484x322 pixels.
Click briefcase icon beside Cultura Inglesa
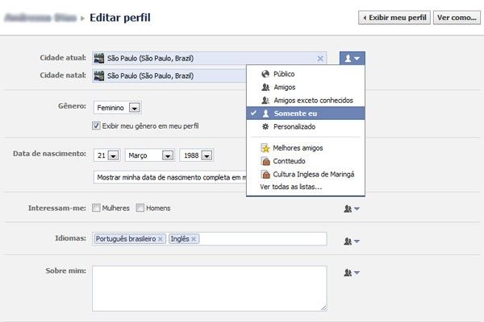[x=265, y=175]
